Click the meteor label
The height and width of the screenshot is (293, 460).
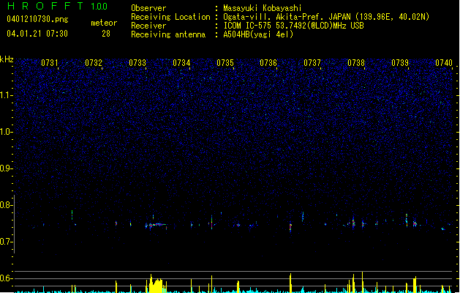point(104,23)
